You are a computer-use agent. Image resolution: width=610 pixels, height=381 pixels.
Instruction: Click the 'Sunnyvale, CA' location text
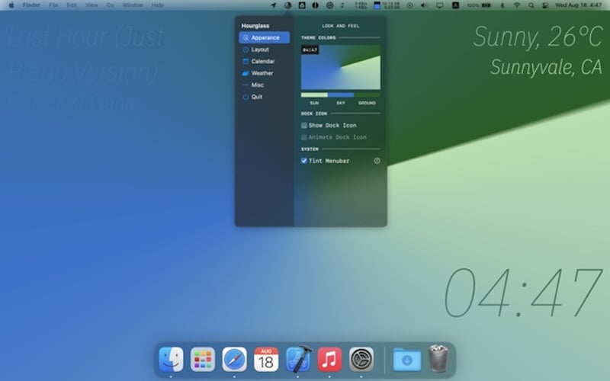tap(546, 67)
